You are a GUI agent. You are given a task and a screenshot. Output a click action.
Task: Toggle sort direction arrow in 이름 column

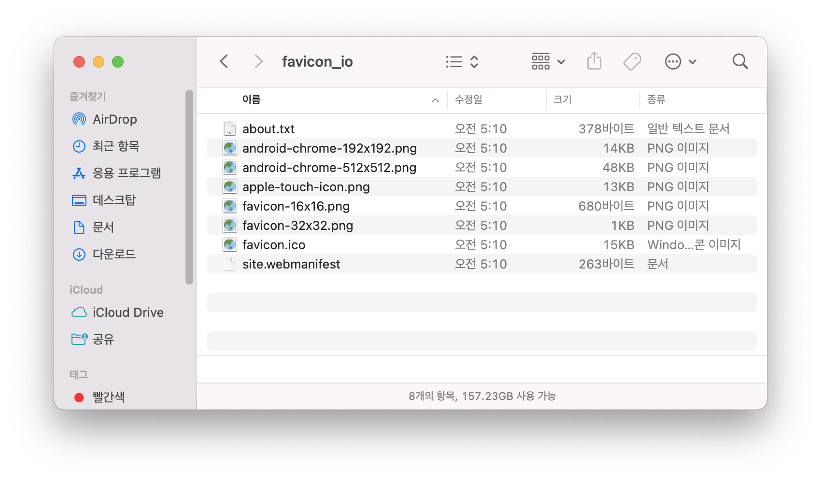[x=435, y=100]
